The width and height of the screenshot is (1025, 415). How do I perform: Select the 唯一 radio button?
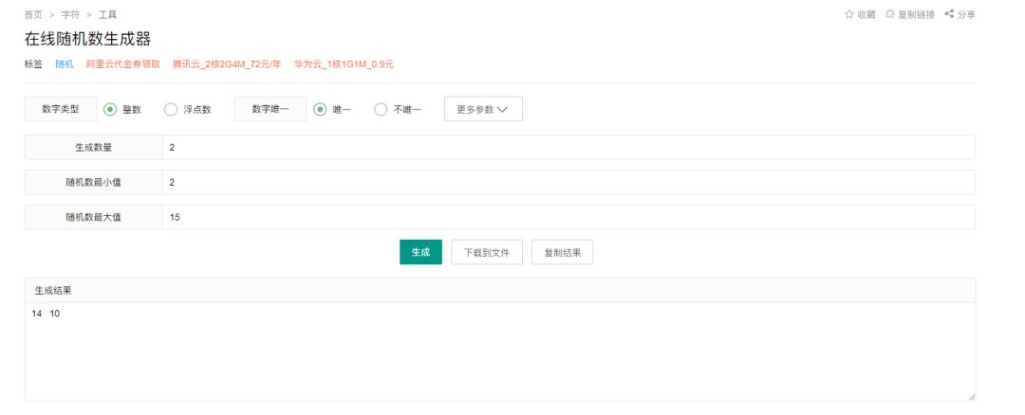pos(320,110)
